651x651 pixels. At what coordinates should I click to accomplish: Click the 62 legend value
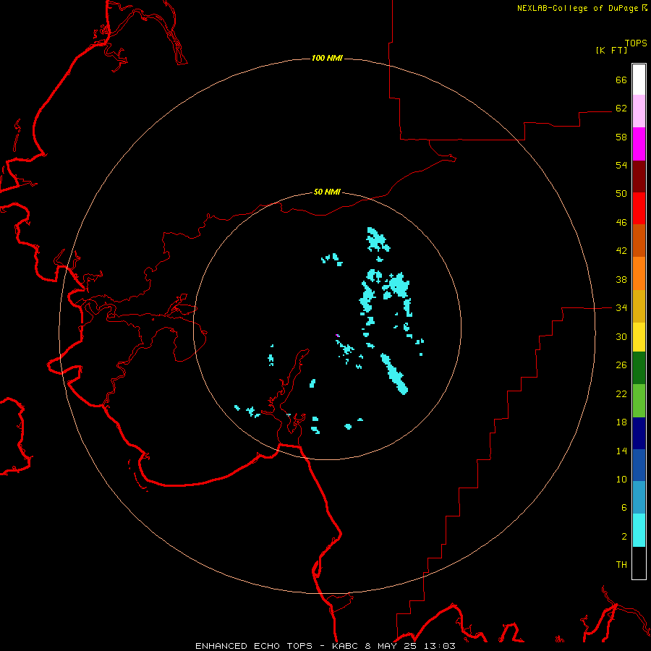pyautogui.click(x=621, y=108)
